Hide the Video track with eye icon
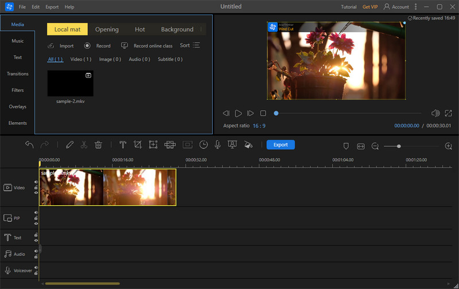The image size is (459, 289). coord(36,193)
